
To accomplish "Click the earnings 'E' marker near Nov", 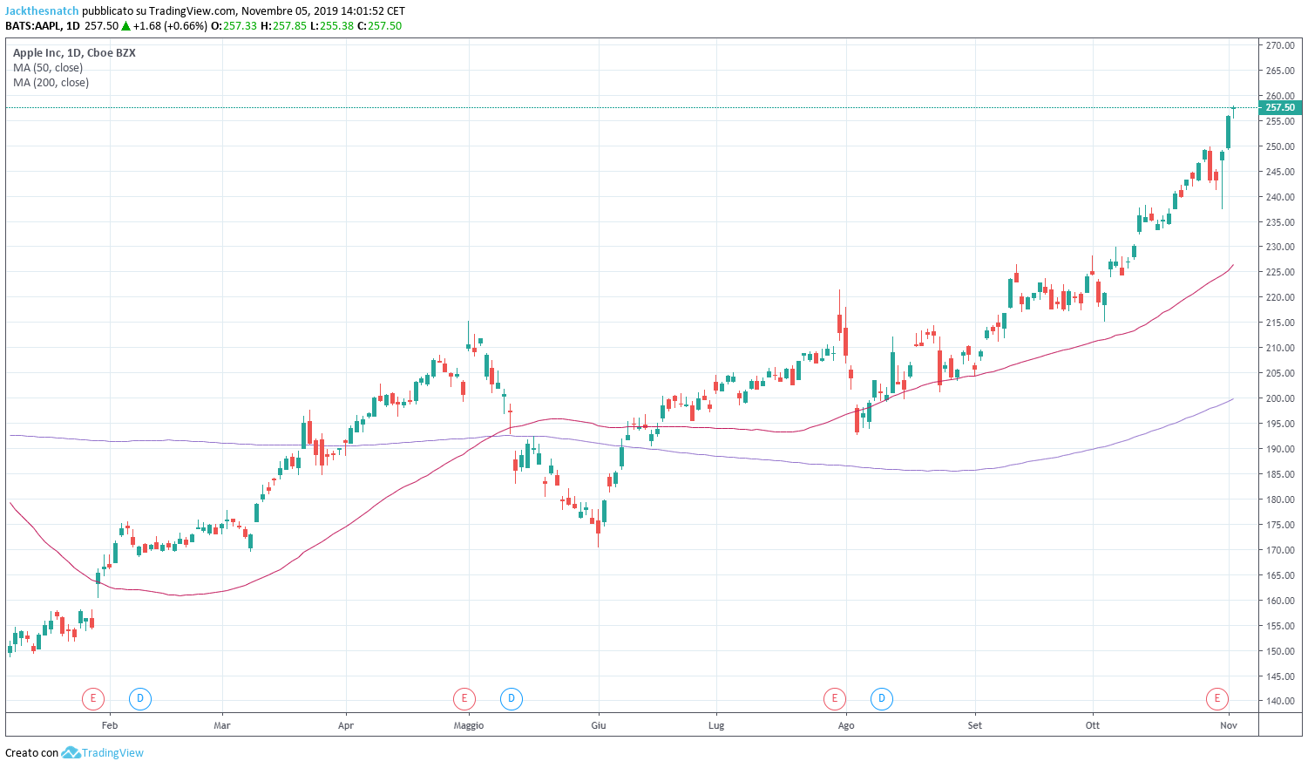I will tap(1217, 698).
